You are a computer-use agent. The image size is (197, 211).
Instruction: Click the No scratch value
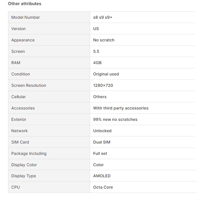tap(104, 40)
